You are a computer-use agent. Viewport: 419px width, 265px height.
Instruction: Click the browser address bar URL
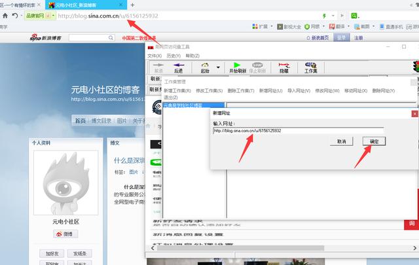(x=108, y=16)
